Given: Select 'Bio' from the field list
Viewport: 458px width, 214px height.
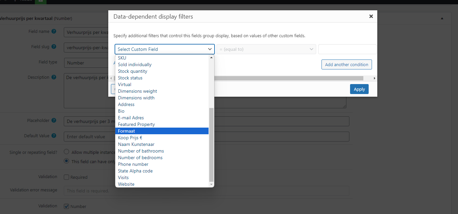Looking at the screenshot, I should click(162, 111).
